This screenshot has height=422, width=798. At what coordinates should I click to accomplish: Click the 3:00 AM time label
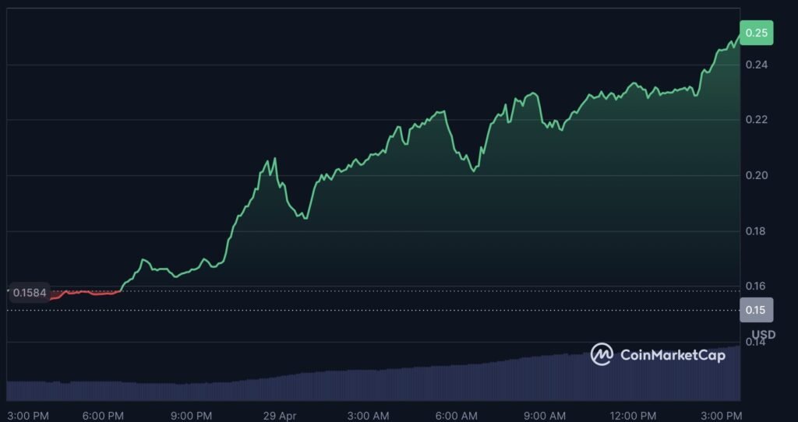click(369, 415)
